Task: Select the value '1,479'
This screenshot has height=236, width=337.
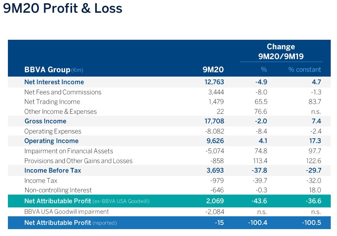Action: coord(216,102)
